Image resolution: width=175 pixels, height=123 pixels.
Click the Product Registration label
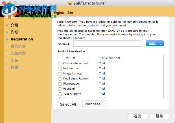[x=71, y=51]
